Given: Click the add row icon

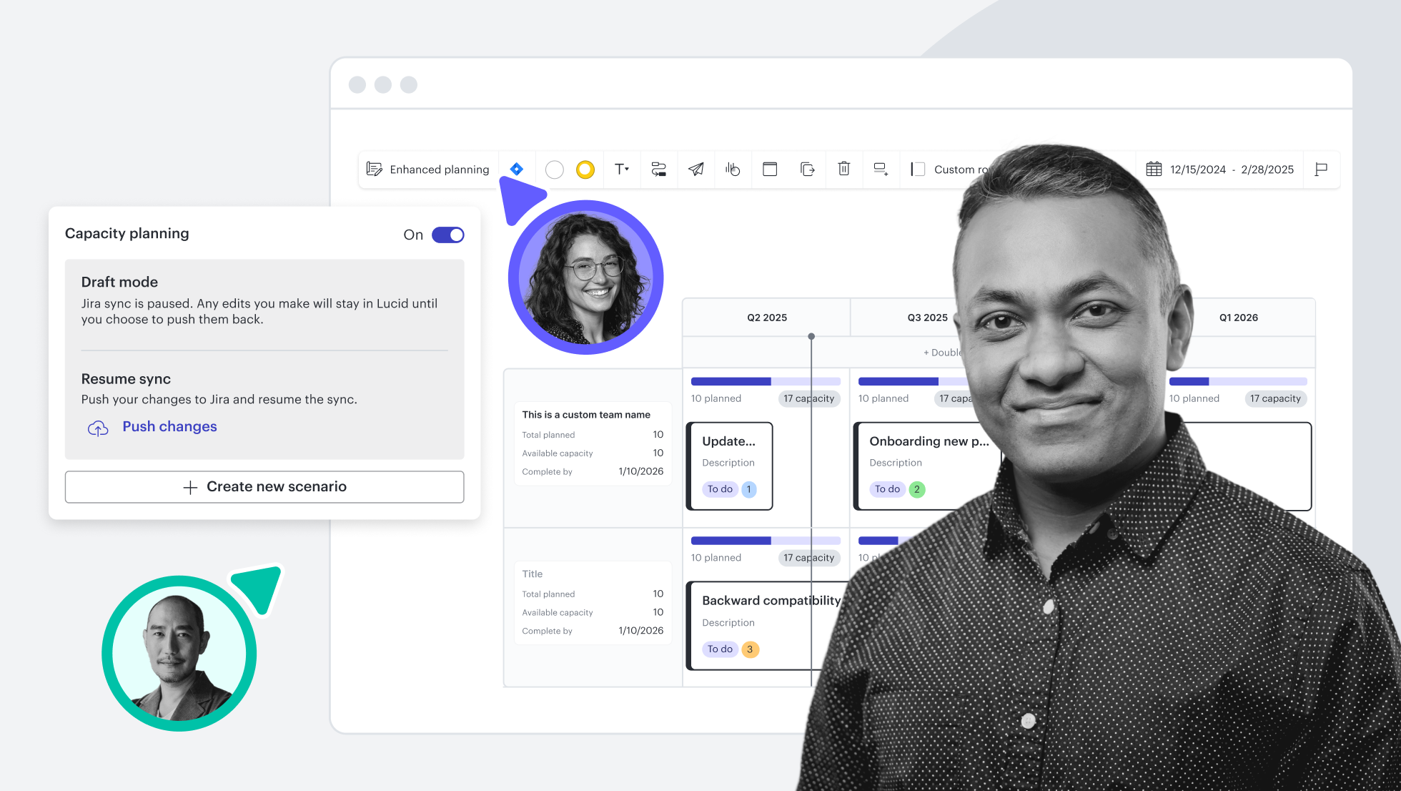Looking at the screenshot, I should [881, 169].
